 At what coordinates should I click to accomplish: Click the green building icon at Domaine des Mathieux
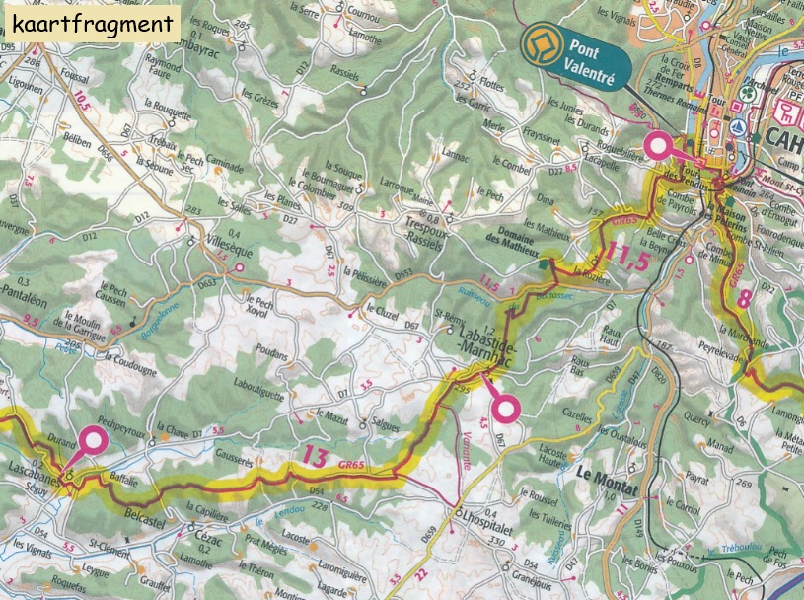[543, 264]
